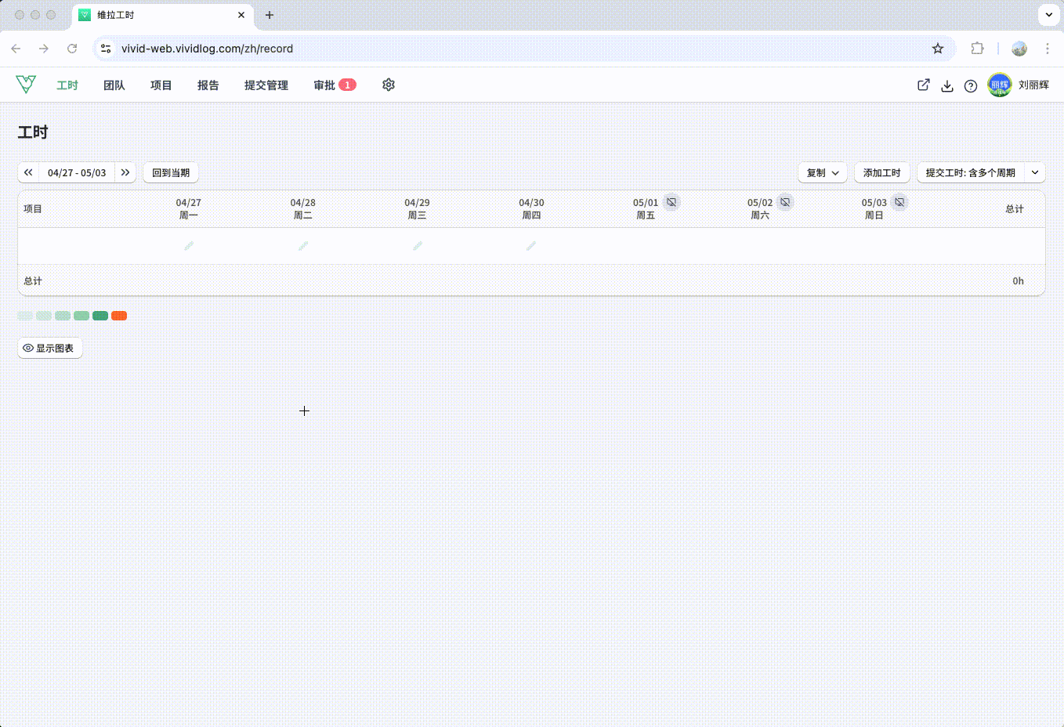Expand the arrow next to 提交工时 button
Viewport: 1064px width, 727px height.
point(1035,172)
